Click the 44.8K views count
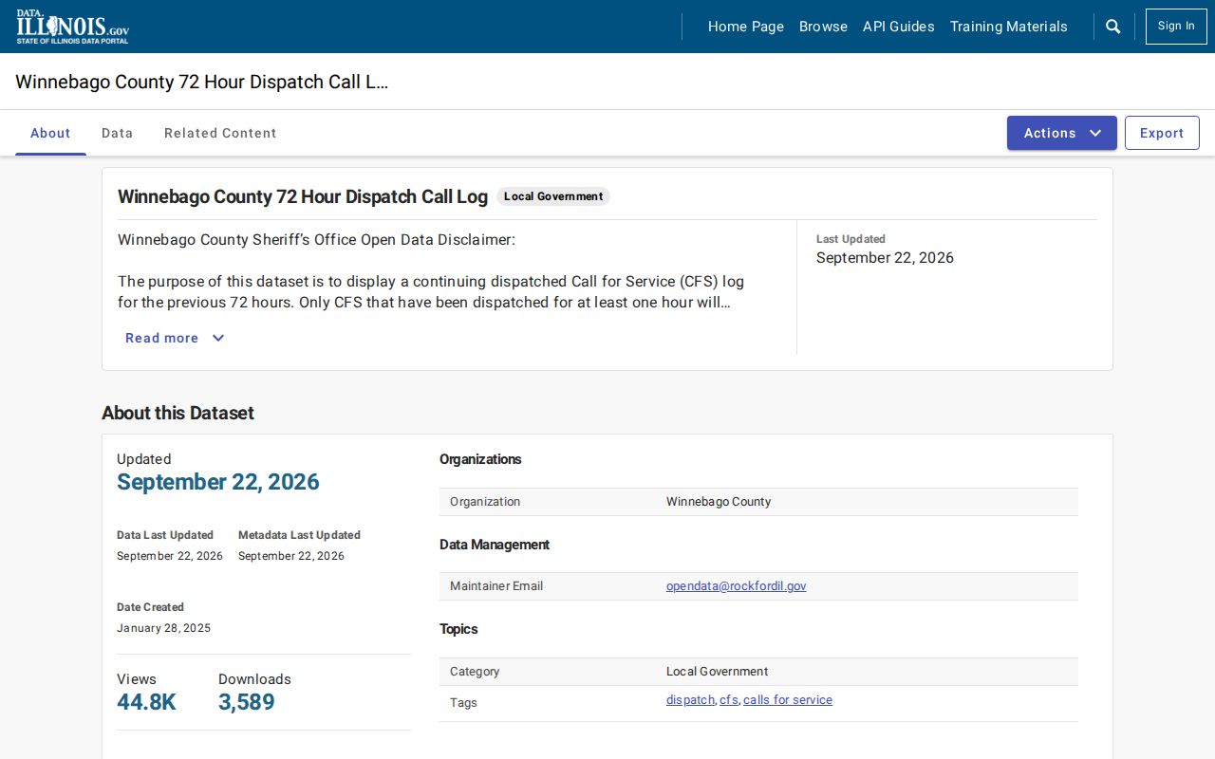1215x759 pixels. tap(146, 702)
